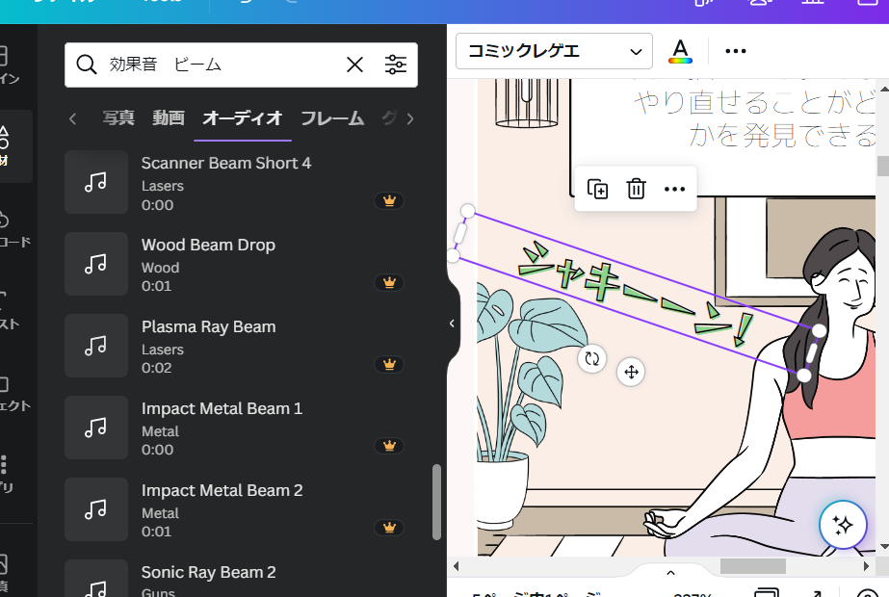Click crown icon on Plasma Ray Beam
The width and height of the screenshot is (889, 597).
[x=389, y=364]
